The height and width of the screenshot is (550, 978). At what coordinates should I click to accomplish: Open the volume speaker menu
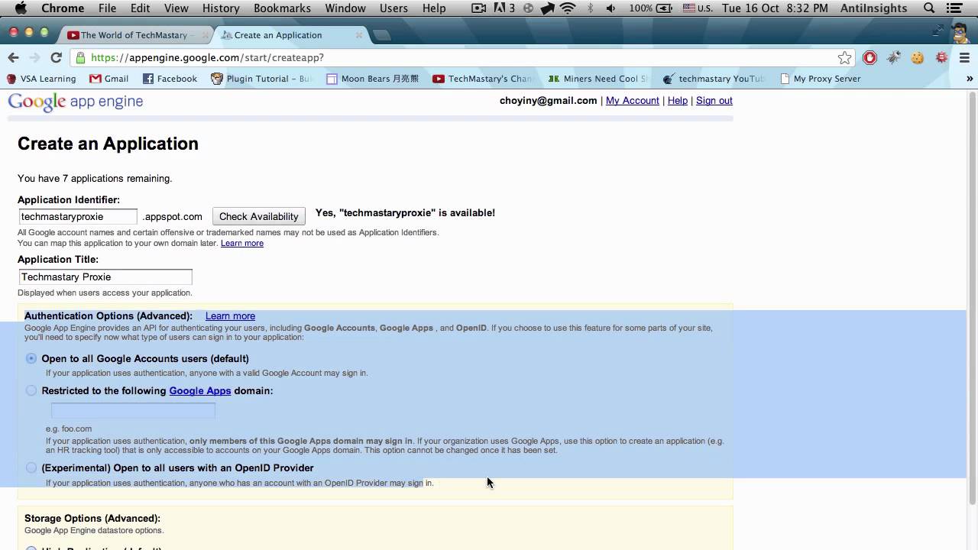(610, 8)
